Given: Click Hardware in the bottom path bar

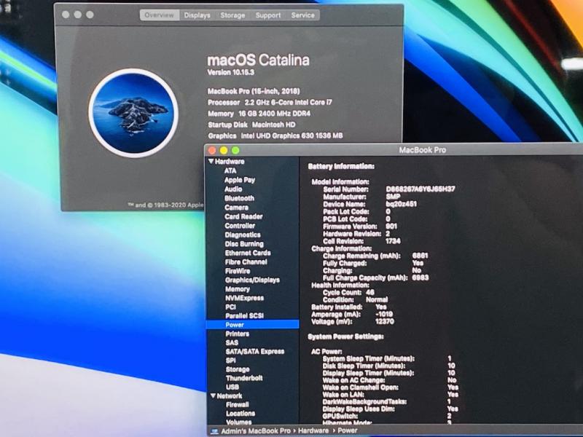Looking at the screenshot, I should (313, 431).
